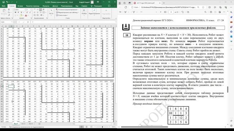Screen dimensions: 234x131
Task: Switch to Page Layout view icon
Action: (x=86, y=127)
